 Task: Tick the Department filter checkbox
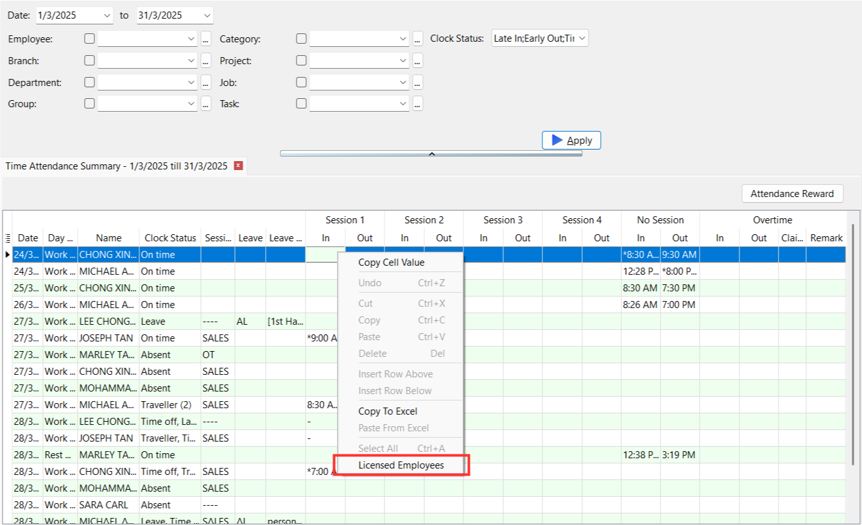tap(89, 82)
